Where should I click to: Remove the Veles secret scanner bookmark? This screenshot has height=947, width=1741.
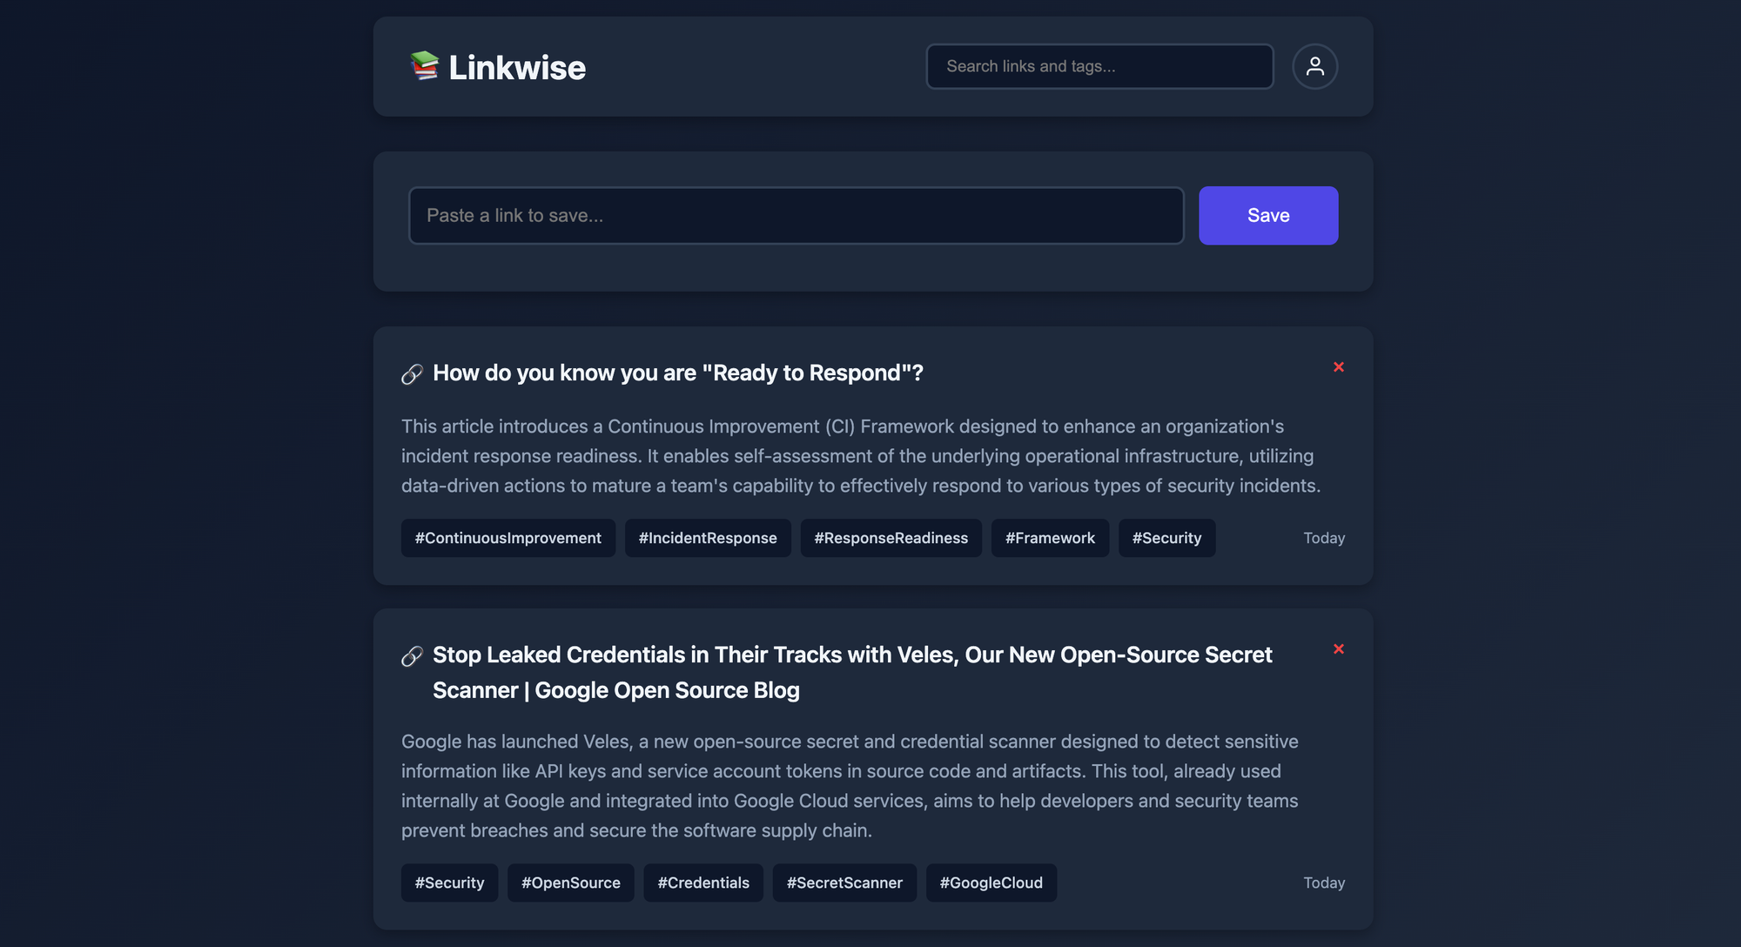tap(1338, 649)
